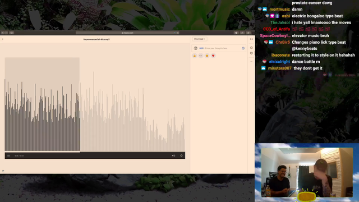Click the heart badge next to oshi
The height and width of the screenshot is (202, 359).
coord(272,16)
